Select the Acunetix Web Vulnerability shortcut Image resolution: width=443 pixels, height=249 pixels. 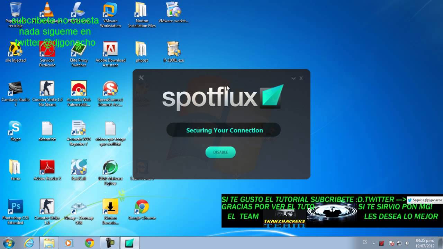pyautogui.click(x=79, y=94)
